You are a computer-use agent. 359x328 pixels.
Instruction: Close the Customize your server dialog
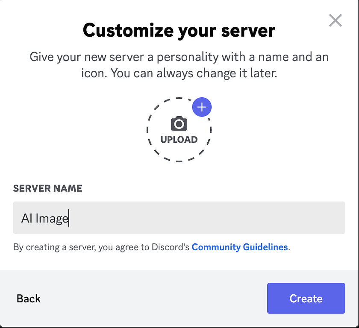335,20
